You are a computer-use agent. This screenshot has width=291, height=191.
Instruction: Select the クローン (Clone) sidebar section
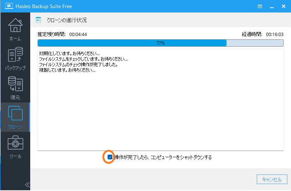point(15,117)
